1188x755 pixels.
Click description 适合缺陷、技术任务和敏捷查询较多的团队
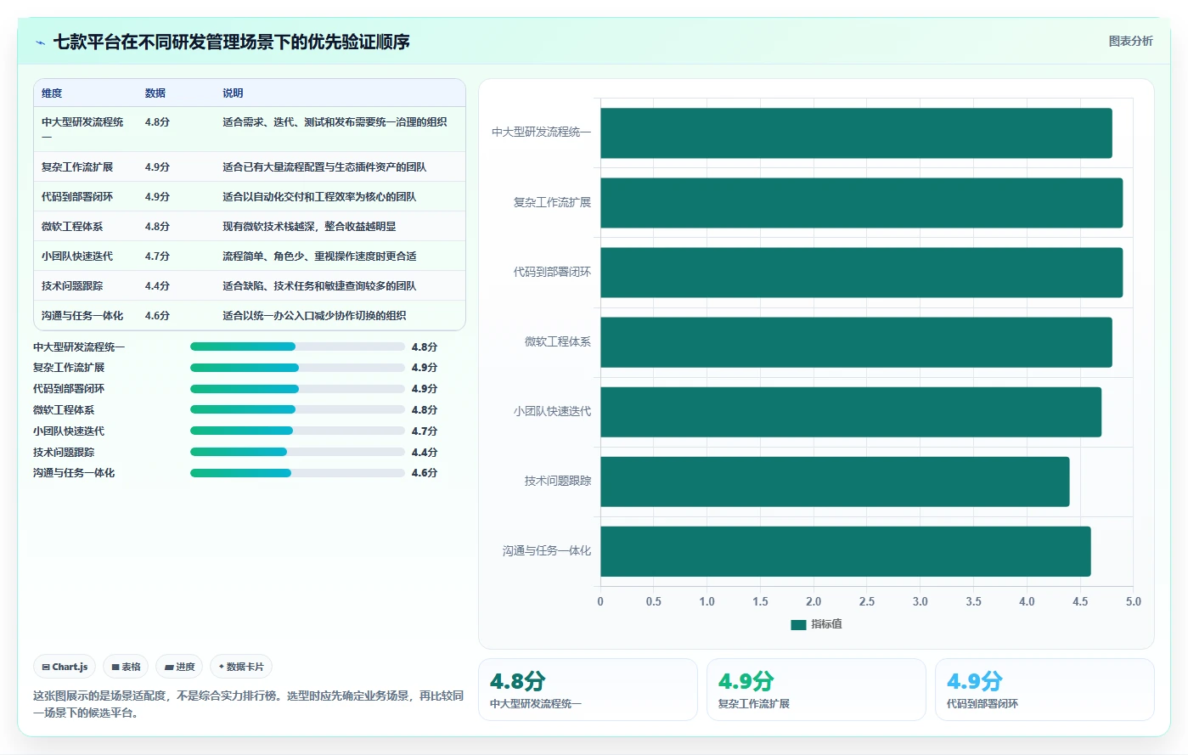319,286
